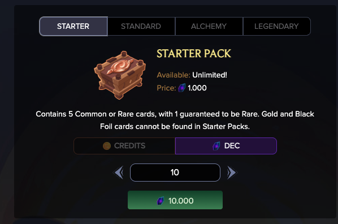The image size is (338, 224).
Task: Click the Available: label
Action: tap(174, 75)
